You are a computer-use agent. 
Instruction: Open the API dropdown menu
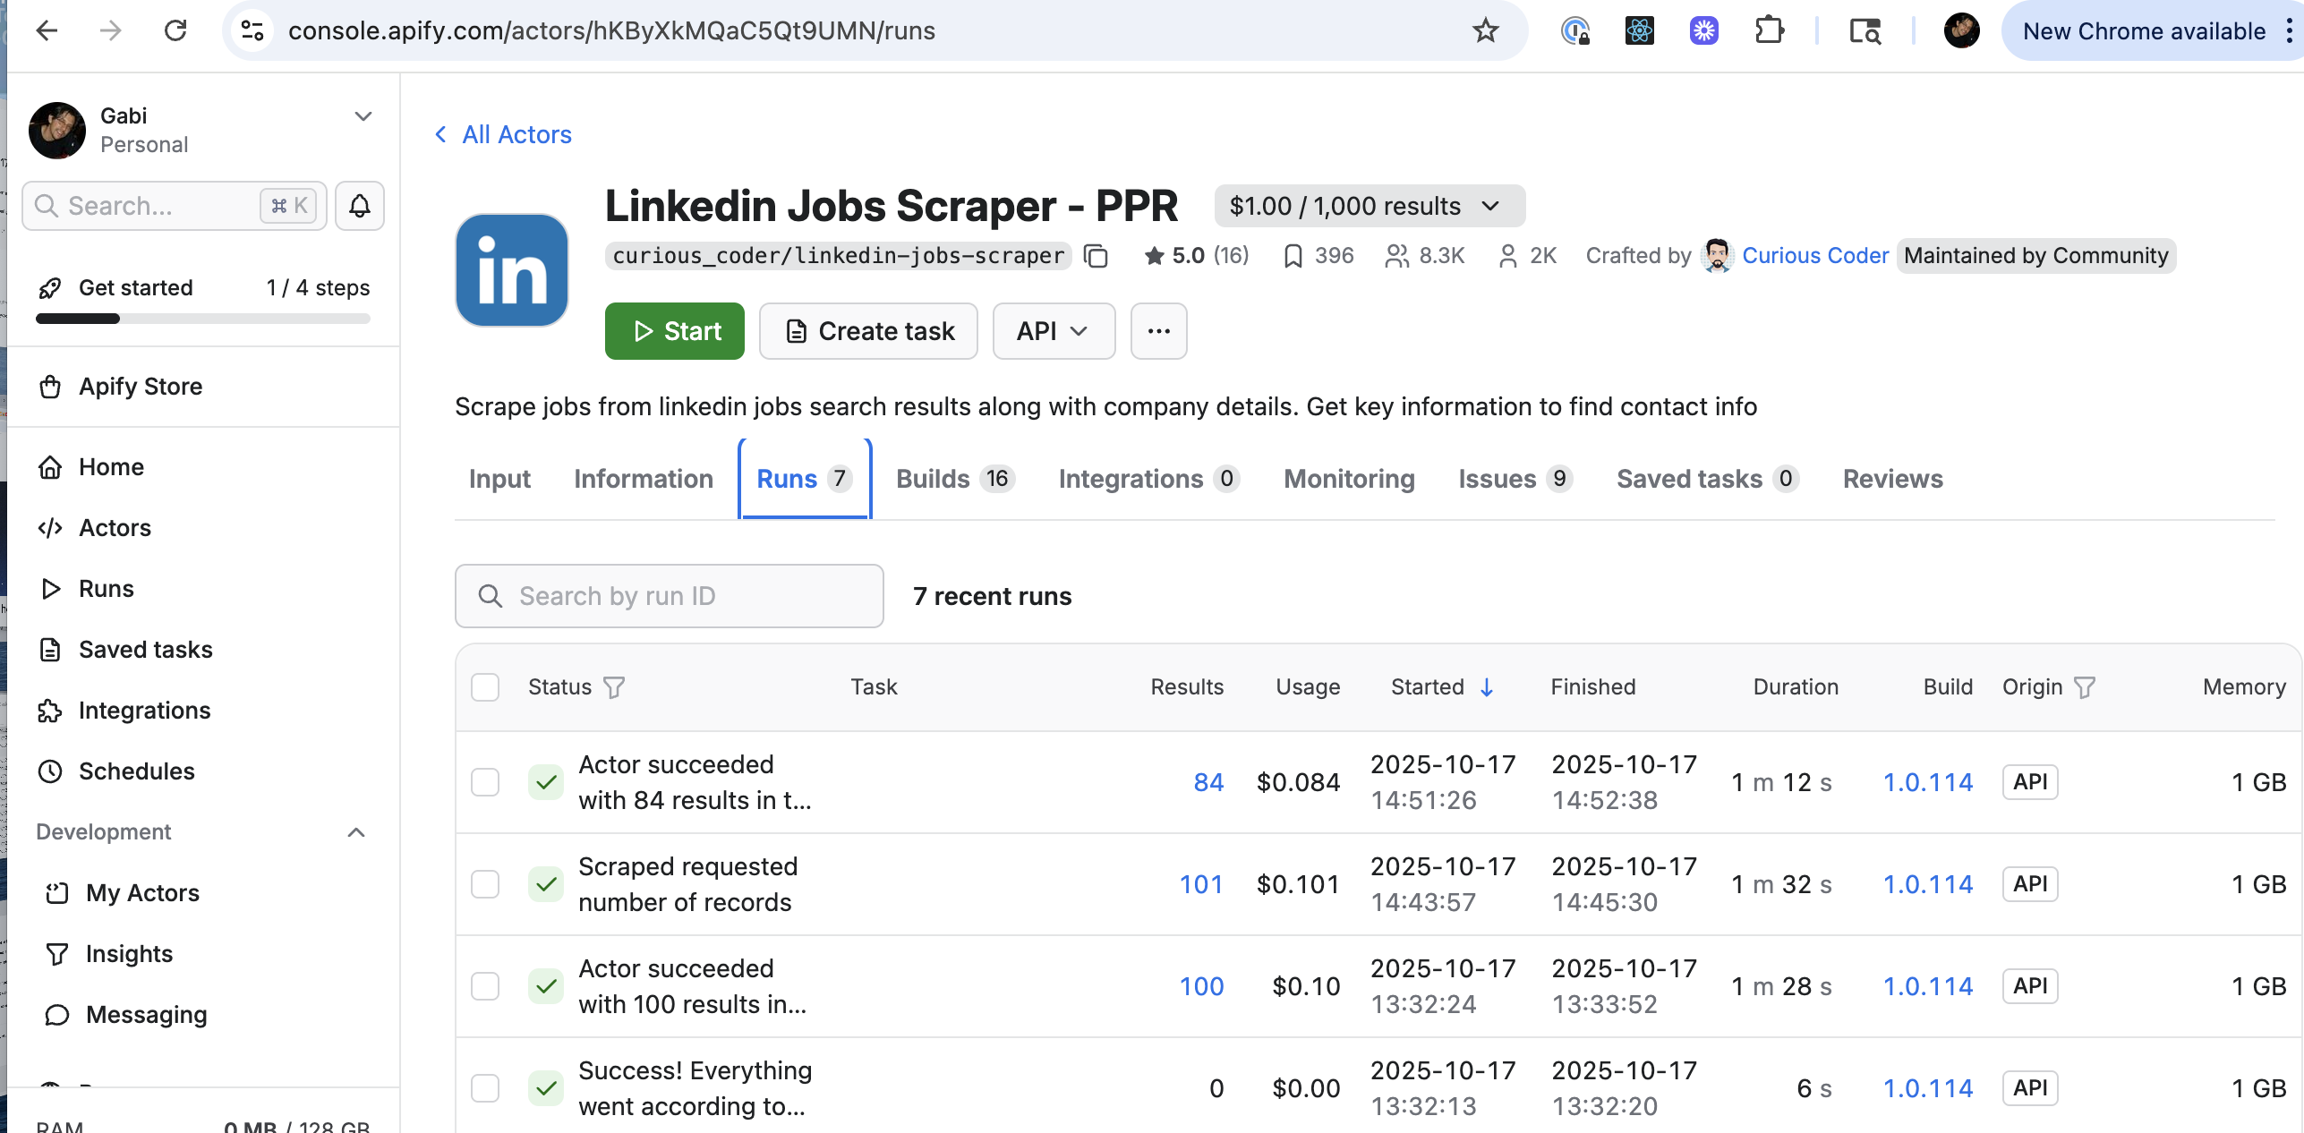point(1053,331)
